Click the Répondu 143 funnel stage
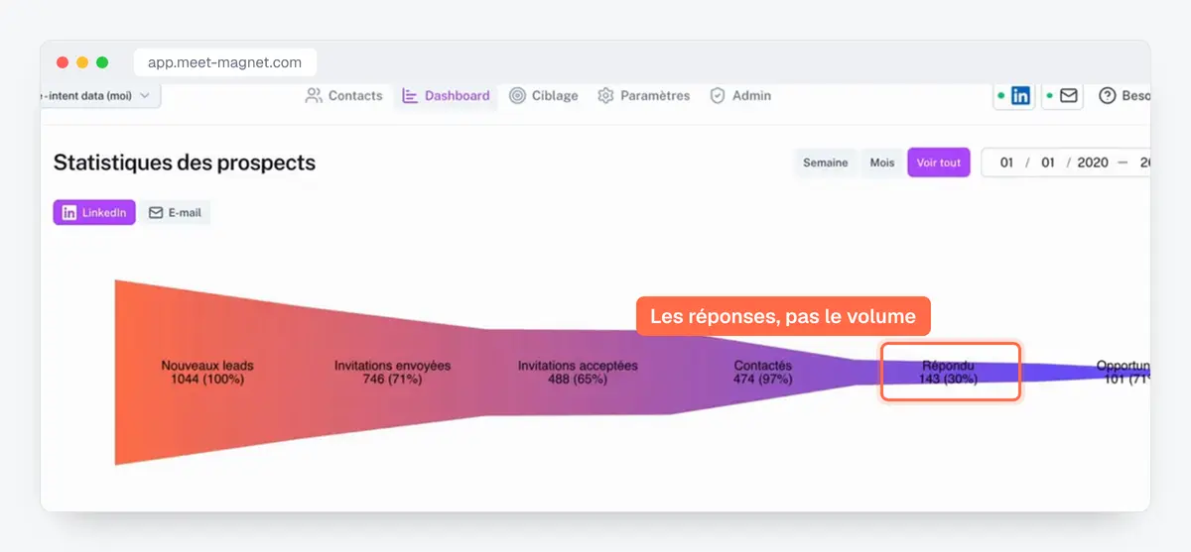This screenshot has width=1191, height=552. click(948, 373)
